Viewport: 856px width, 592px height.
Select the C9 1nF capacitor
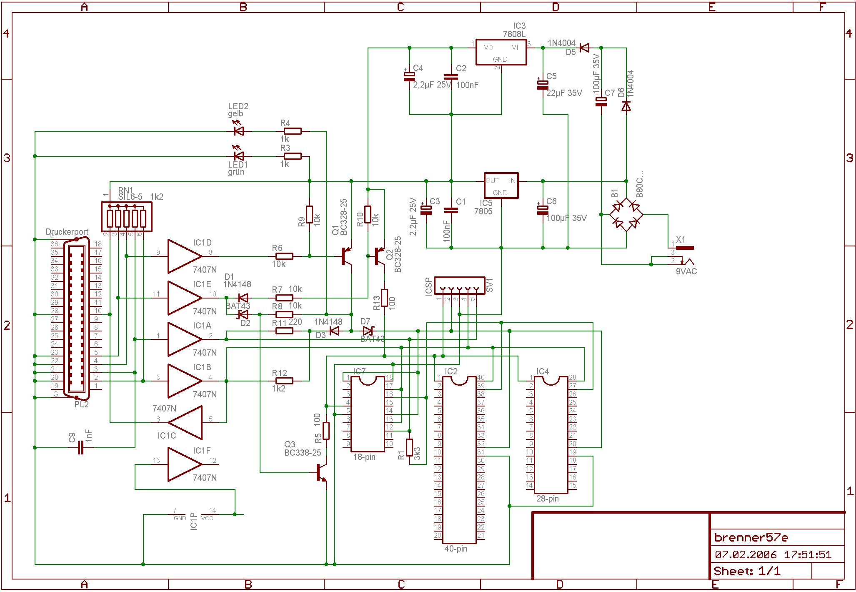[x=80, y=448]
